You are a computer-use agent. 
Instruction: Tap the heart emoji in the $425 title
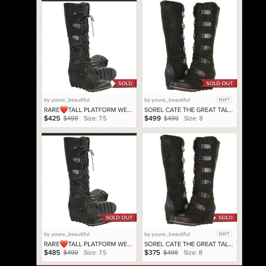pos(64,110)
